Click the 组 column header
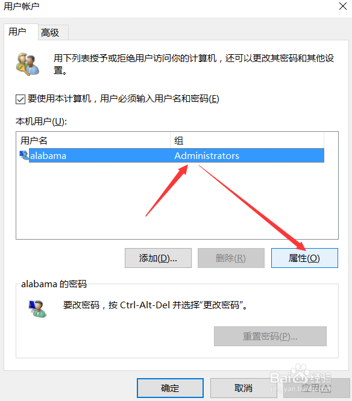The image size is (352, 401). (247, 140)
